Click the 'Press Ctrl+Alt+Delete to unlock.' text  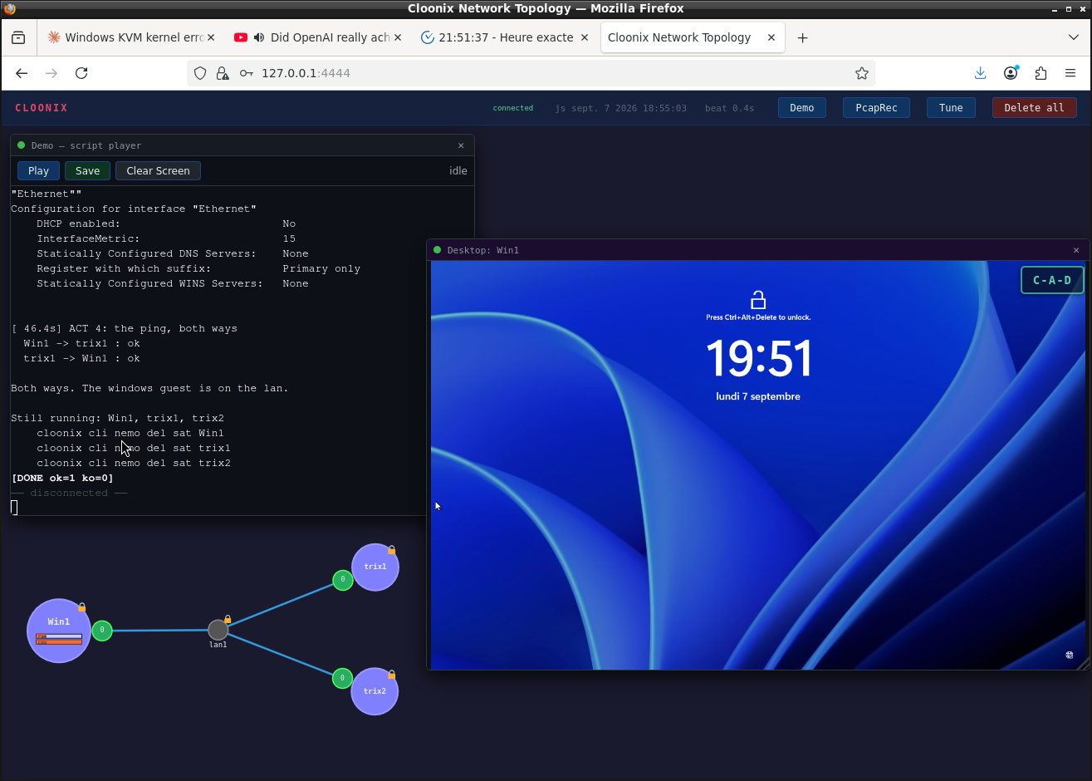758,317
